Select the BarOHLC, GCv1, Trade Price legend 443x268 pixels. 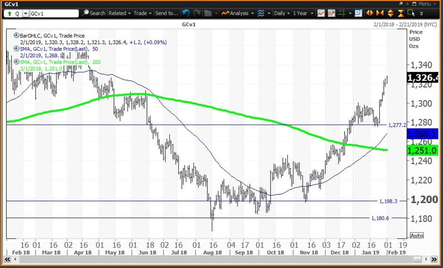click(x=52, y=36)
